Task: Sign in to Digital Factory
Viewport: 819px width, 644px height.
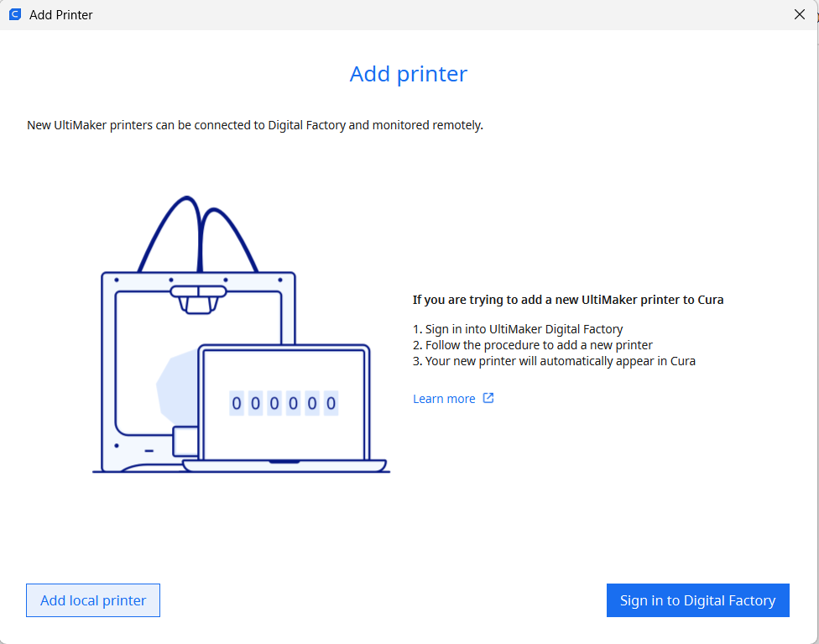Action: [698, 600]
